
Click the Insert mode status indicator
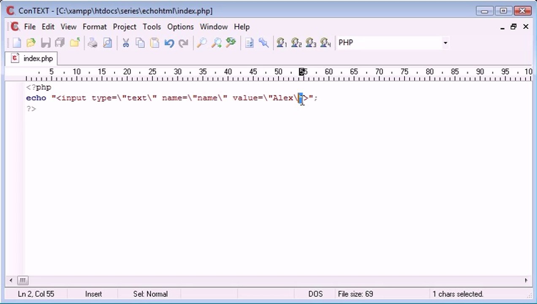click(93, 294)
